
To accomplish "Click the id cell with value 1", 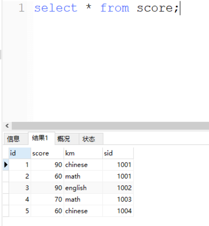I will pyautogui.click(x=20, y=165).
